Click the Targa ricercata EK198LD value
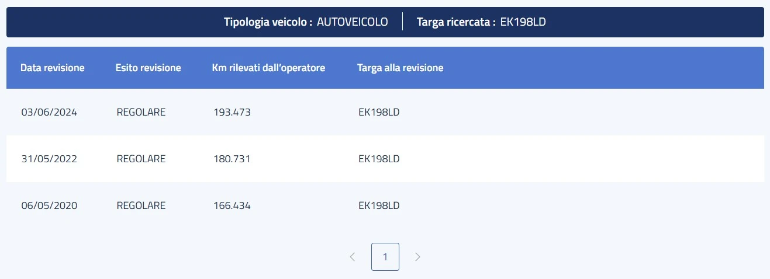The height and width of the screenshot is (279, 770). (523, 22)
